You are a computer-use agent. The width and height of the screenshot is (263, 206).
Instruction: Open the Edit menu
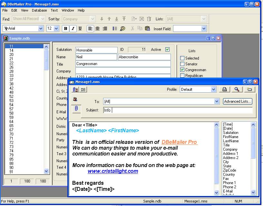14,10
